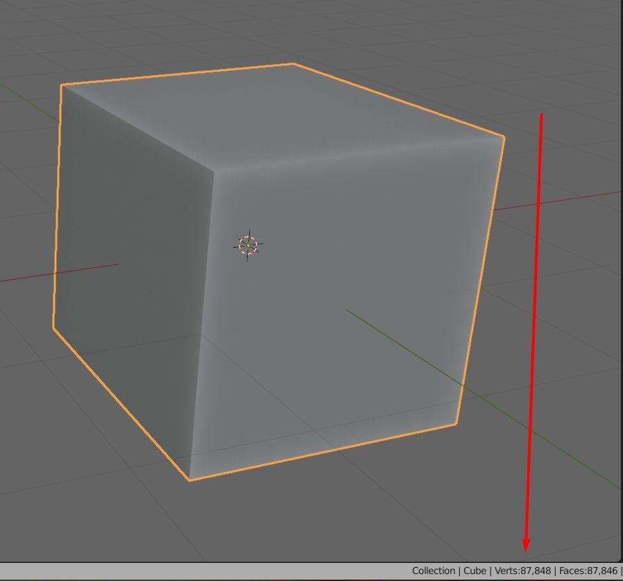Click the Faces:87,846 statistic

(588, 571)
